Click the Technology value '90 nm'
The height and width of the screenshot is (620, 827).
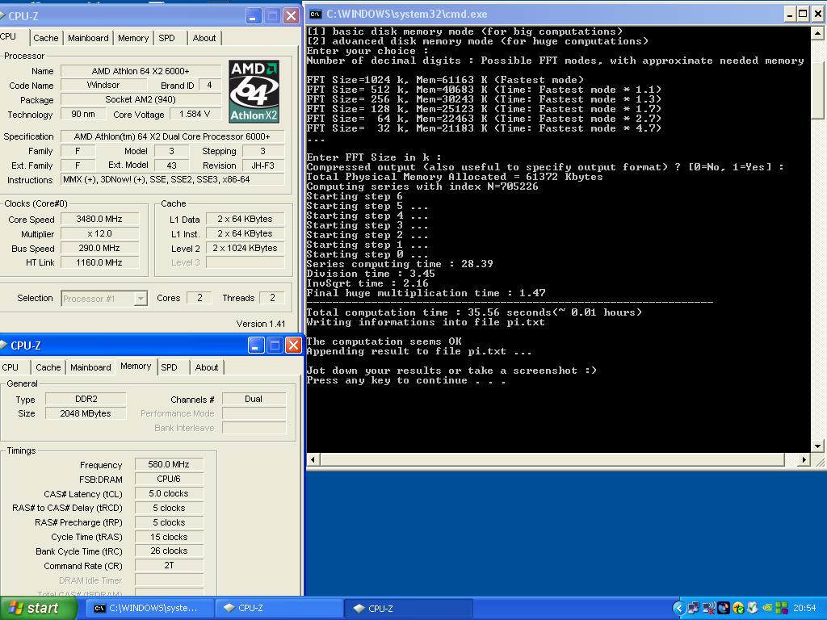[x=83, y=114]
